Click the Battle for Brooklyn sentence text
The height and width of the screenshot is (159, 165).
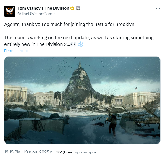tap(70, 24)
